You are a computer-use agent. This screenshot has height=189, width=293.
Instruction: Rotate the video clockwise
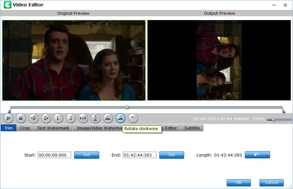(x=120, y=118)
